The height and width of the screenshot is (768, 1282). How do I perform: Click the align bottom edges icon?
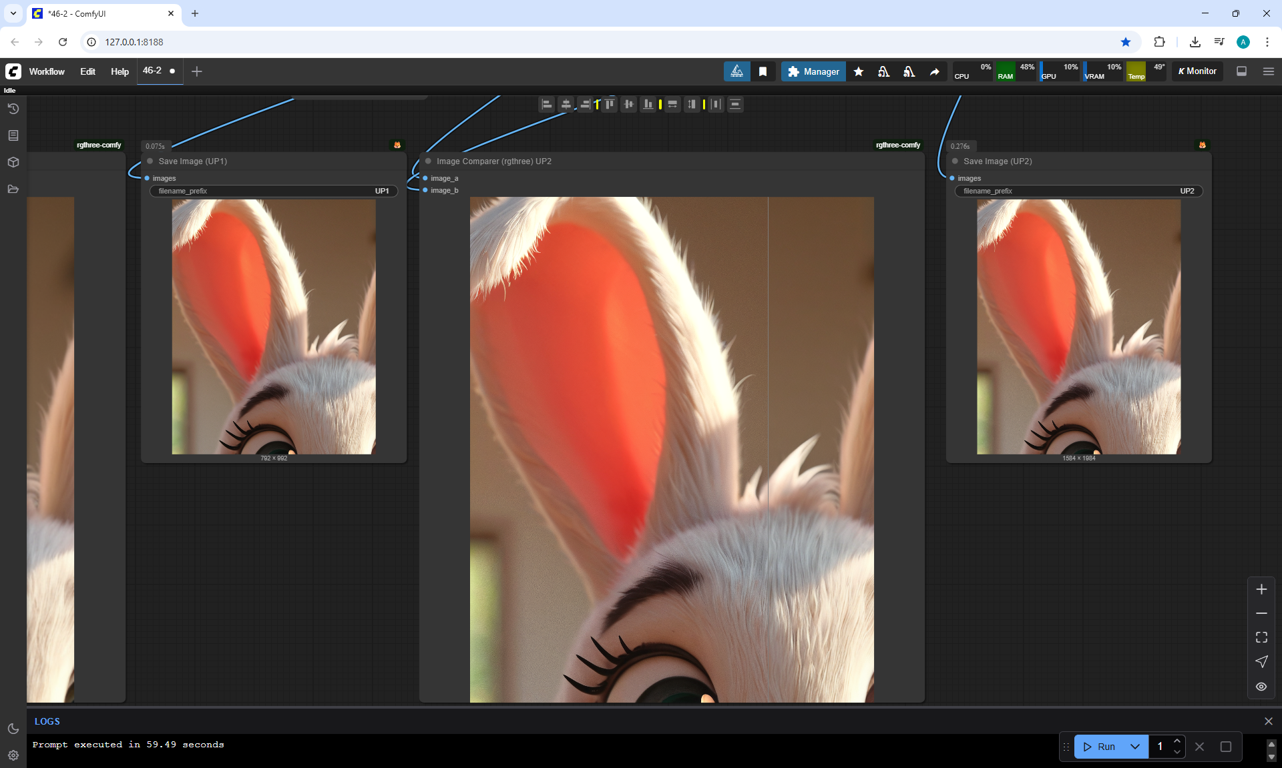[648, 104]
